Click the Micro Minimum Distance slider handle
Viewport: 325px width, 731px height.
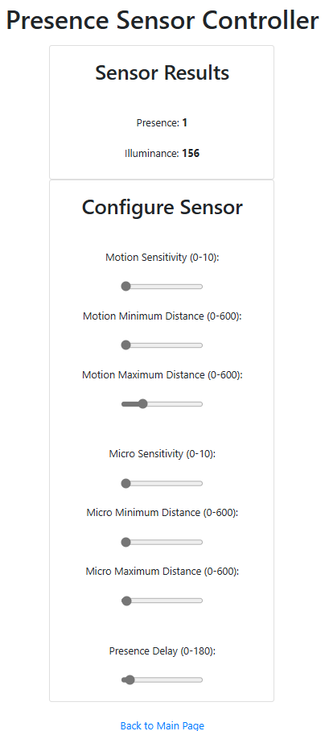(125, 542)
